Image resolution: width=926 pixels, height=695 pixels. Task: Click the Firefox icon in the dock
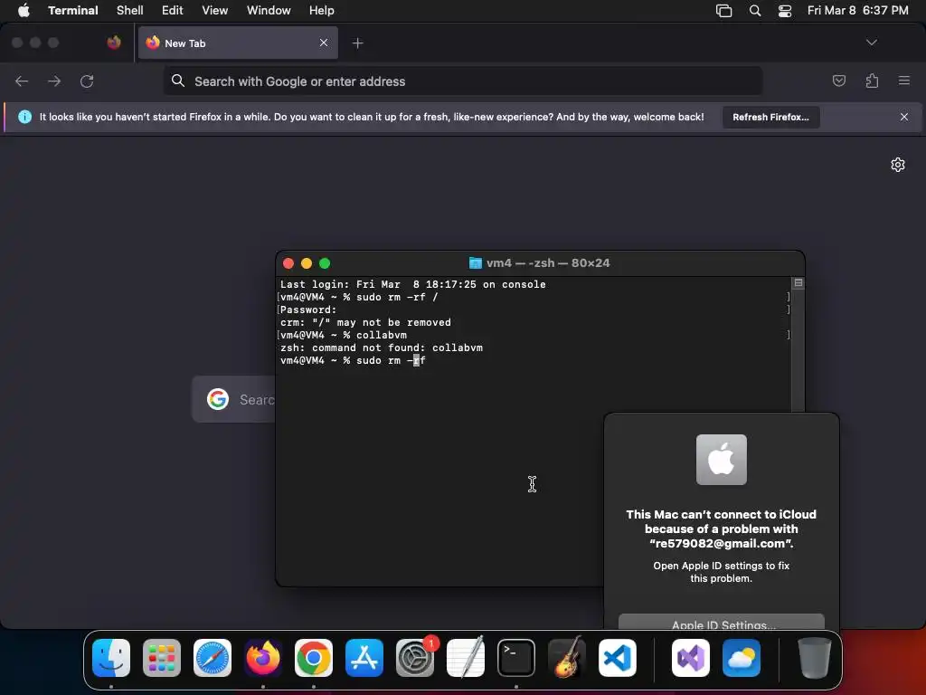263,657
